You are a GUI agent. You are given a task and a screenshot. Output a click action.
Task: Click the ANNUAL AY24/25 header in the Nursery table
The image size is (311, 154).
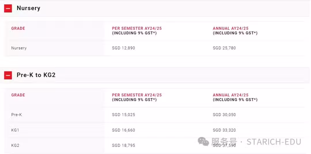[x=231, y=29]
